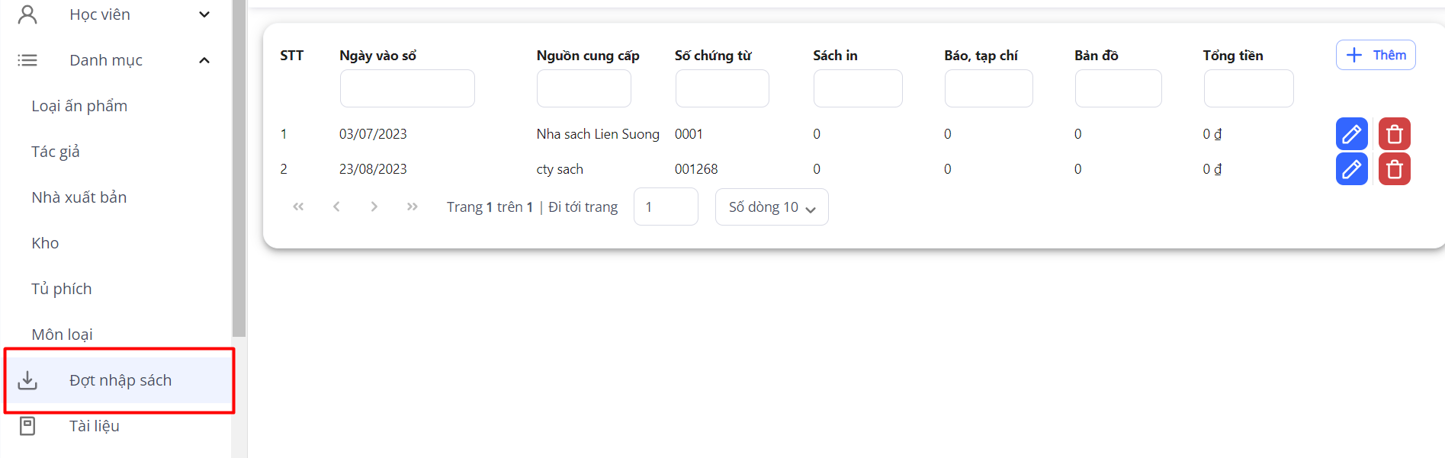Edit the cty sach entry with pencil icon
Image resolution: width=1445 pixels, height=458 pixels.
pyautogui.click(x=1351, y=169)
